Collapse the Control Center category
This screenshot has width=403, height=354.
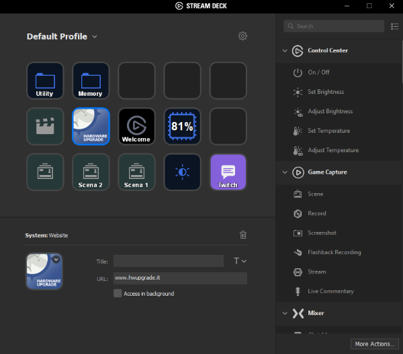285,50
